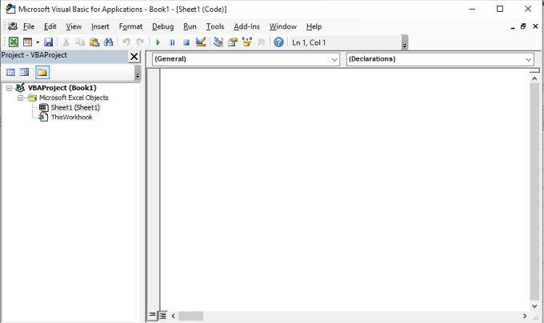The width and height of the screenshot is (544, 323).
Task: Click the Copy icon in toolbar
Action: 80,42
